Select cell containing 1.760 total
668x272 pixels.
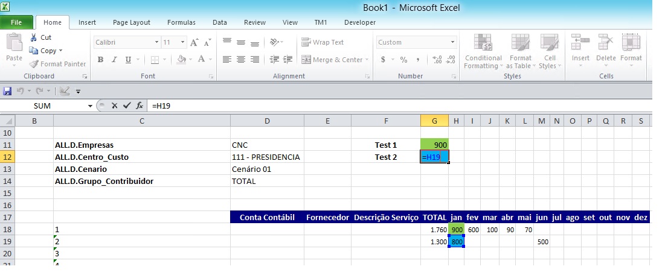point(434,230)
